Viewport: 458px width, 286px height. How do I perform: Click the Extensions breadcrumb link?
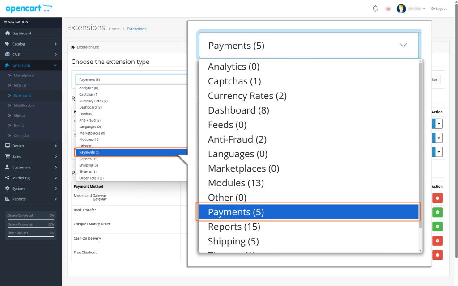[x=137, y=29]
